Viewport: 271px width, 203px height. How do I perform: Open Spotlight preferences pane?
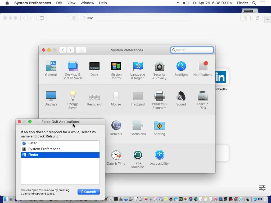[181, 68]
